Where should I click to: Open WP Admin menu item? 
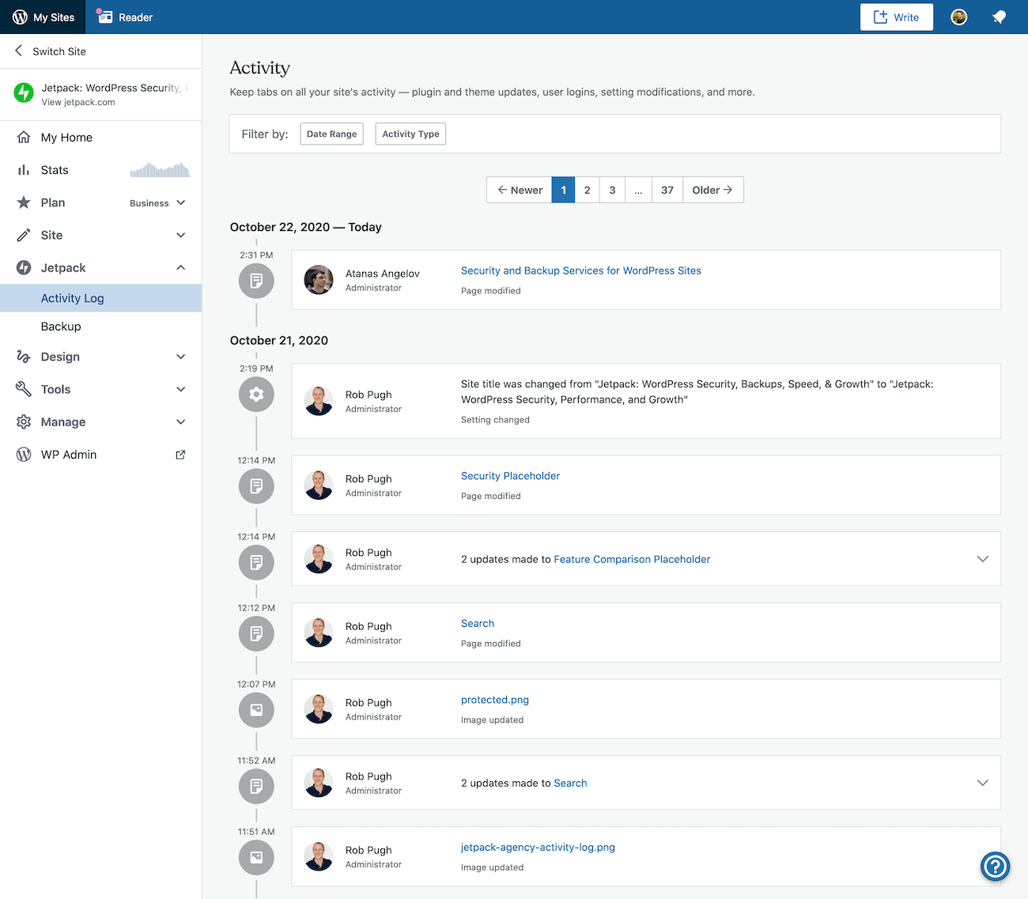click(x=101, y=455)
